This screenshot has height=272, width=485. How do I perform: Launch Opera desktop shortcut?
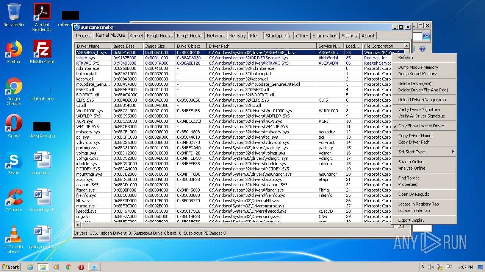coord(14,127)
